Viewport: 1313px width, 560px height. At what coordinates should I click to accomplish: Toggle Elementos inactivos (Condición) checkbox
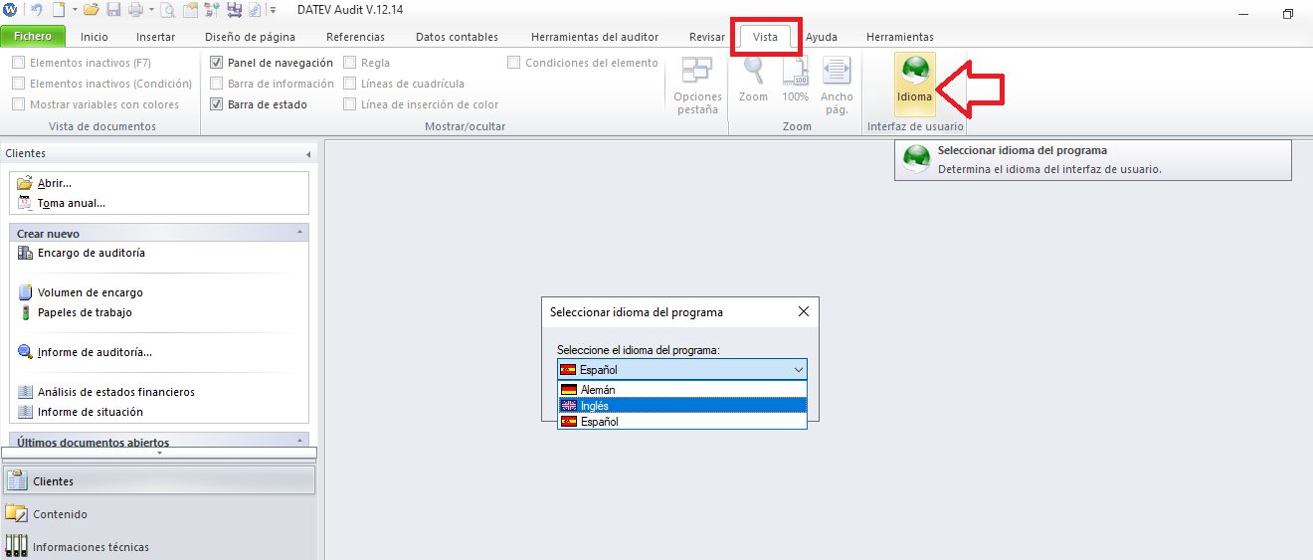coord(19,84)
